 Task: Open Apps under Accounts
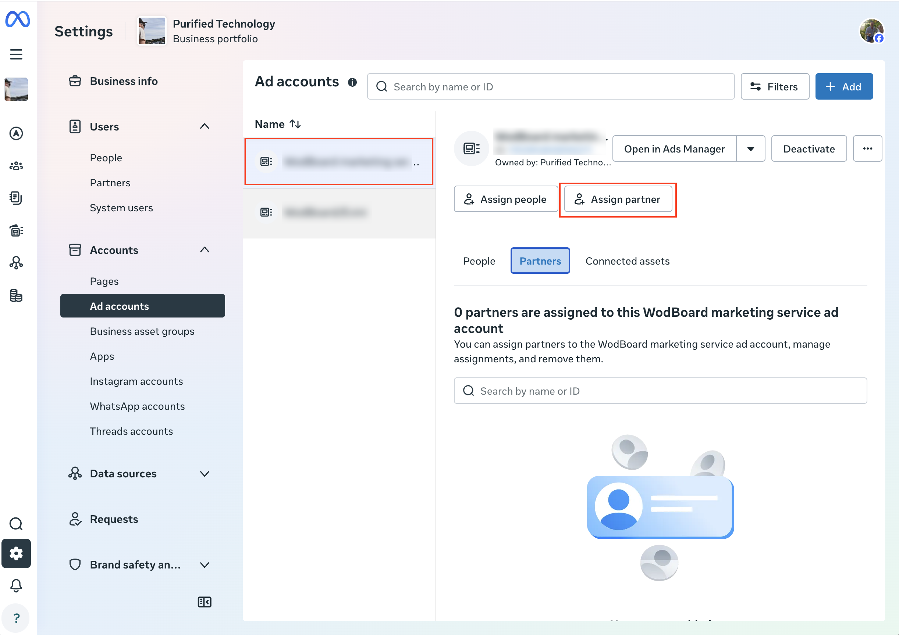pos(102,356)
